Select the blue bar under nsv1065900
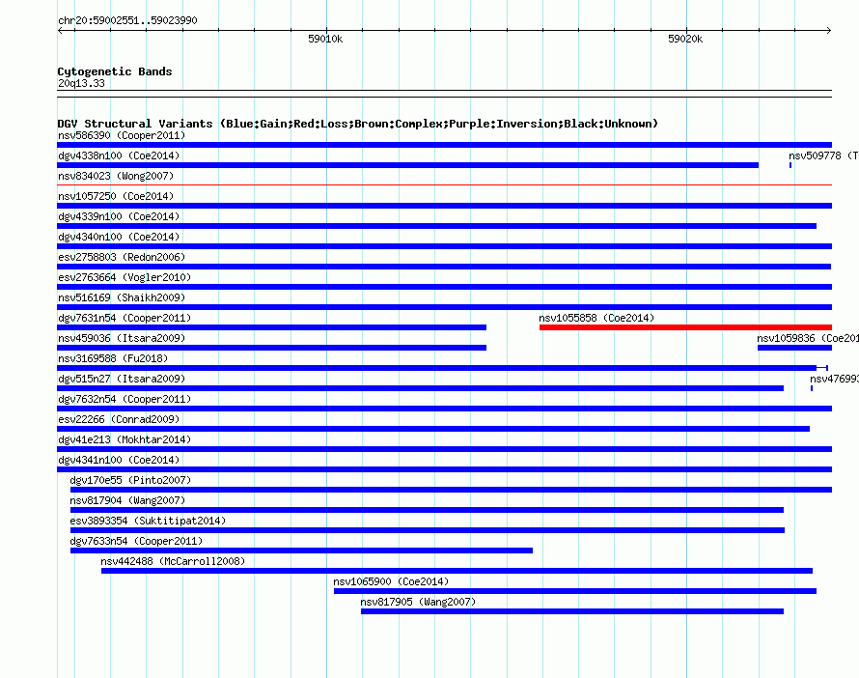Screen dimensions: 859x678 (x=575, y=591)
